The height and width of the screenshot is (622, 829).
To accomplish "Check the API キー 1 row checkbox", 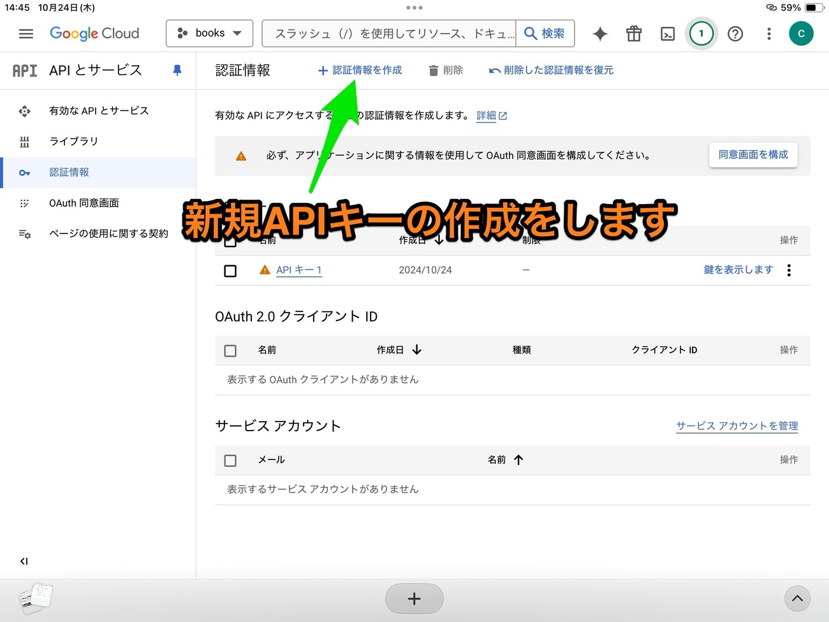I will [230, 270].
